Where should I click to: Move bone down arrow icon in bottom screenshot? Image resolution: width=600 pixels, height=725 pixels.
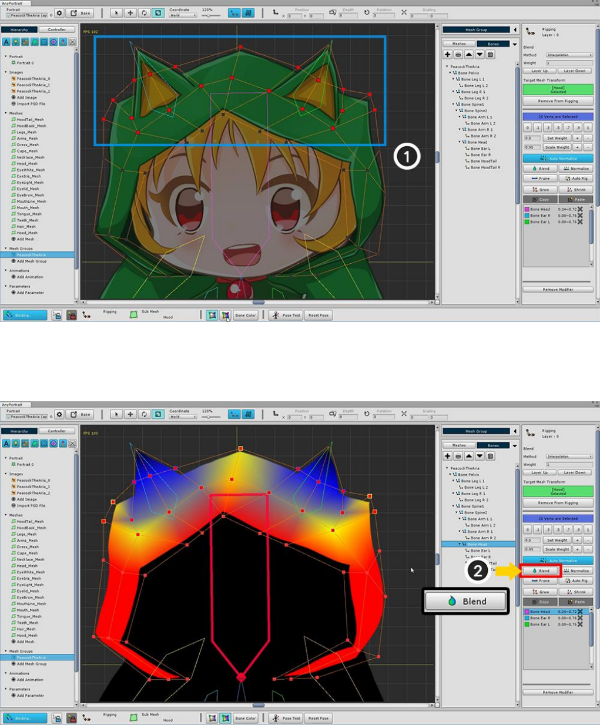tap(480, 456)
